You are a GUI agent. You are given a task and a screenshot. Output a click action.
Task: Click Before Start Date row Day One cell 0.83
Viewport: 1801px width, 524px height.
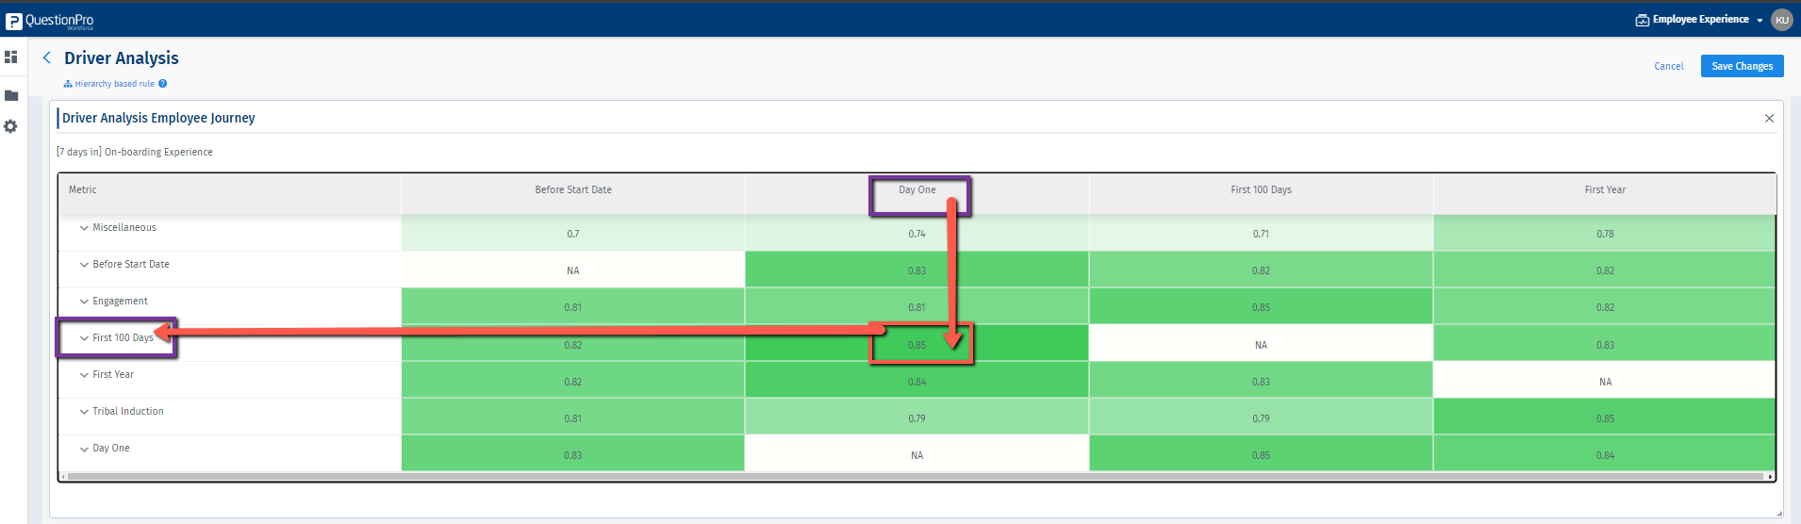(917, 270)
